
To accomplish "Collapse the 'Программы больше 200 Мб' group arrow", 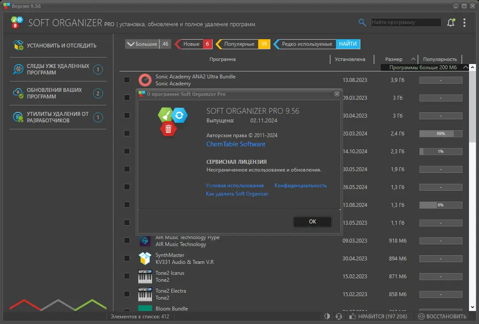I will click(466, 67).
